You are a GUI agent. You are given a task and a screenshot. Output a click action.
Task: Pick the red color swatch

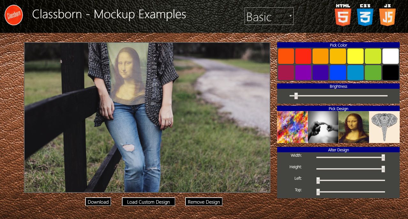point(303,56)
